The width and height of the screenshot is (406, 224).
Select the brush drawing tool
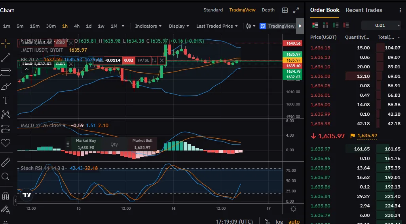pos(6,86)
